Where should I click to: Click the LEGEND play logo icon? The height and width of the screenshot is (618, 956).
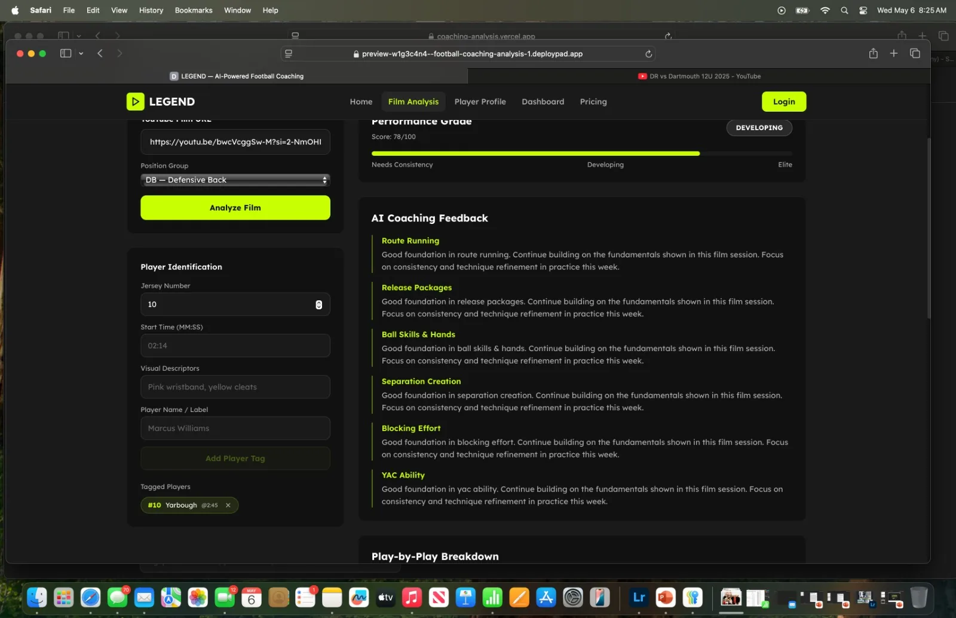tap(135, 102)
